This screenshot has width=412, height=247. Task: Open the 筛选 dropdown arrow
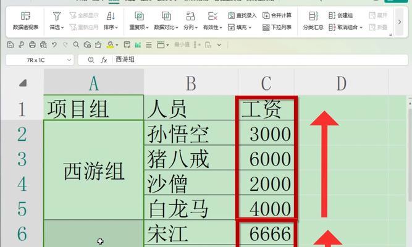(x=62, y=27)
